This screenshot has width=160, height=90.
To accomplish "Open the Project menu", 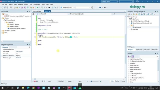I will pos(26,4).
